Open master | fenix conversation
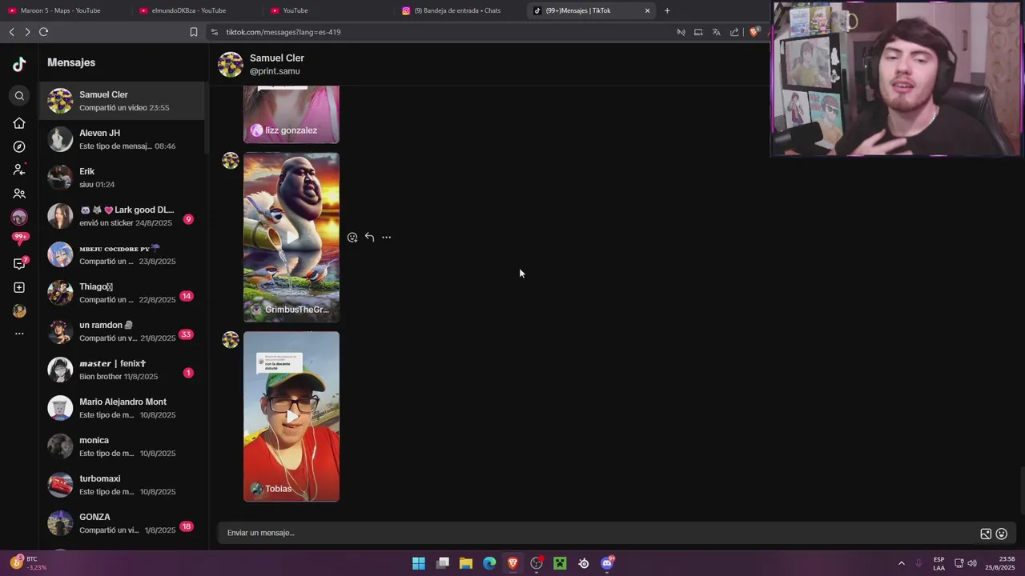1025x576 pixels. click(122, 370)
